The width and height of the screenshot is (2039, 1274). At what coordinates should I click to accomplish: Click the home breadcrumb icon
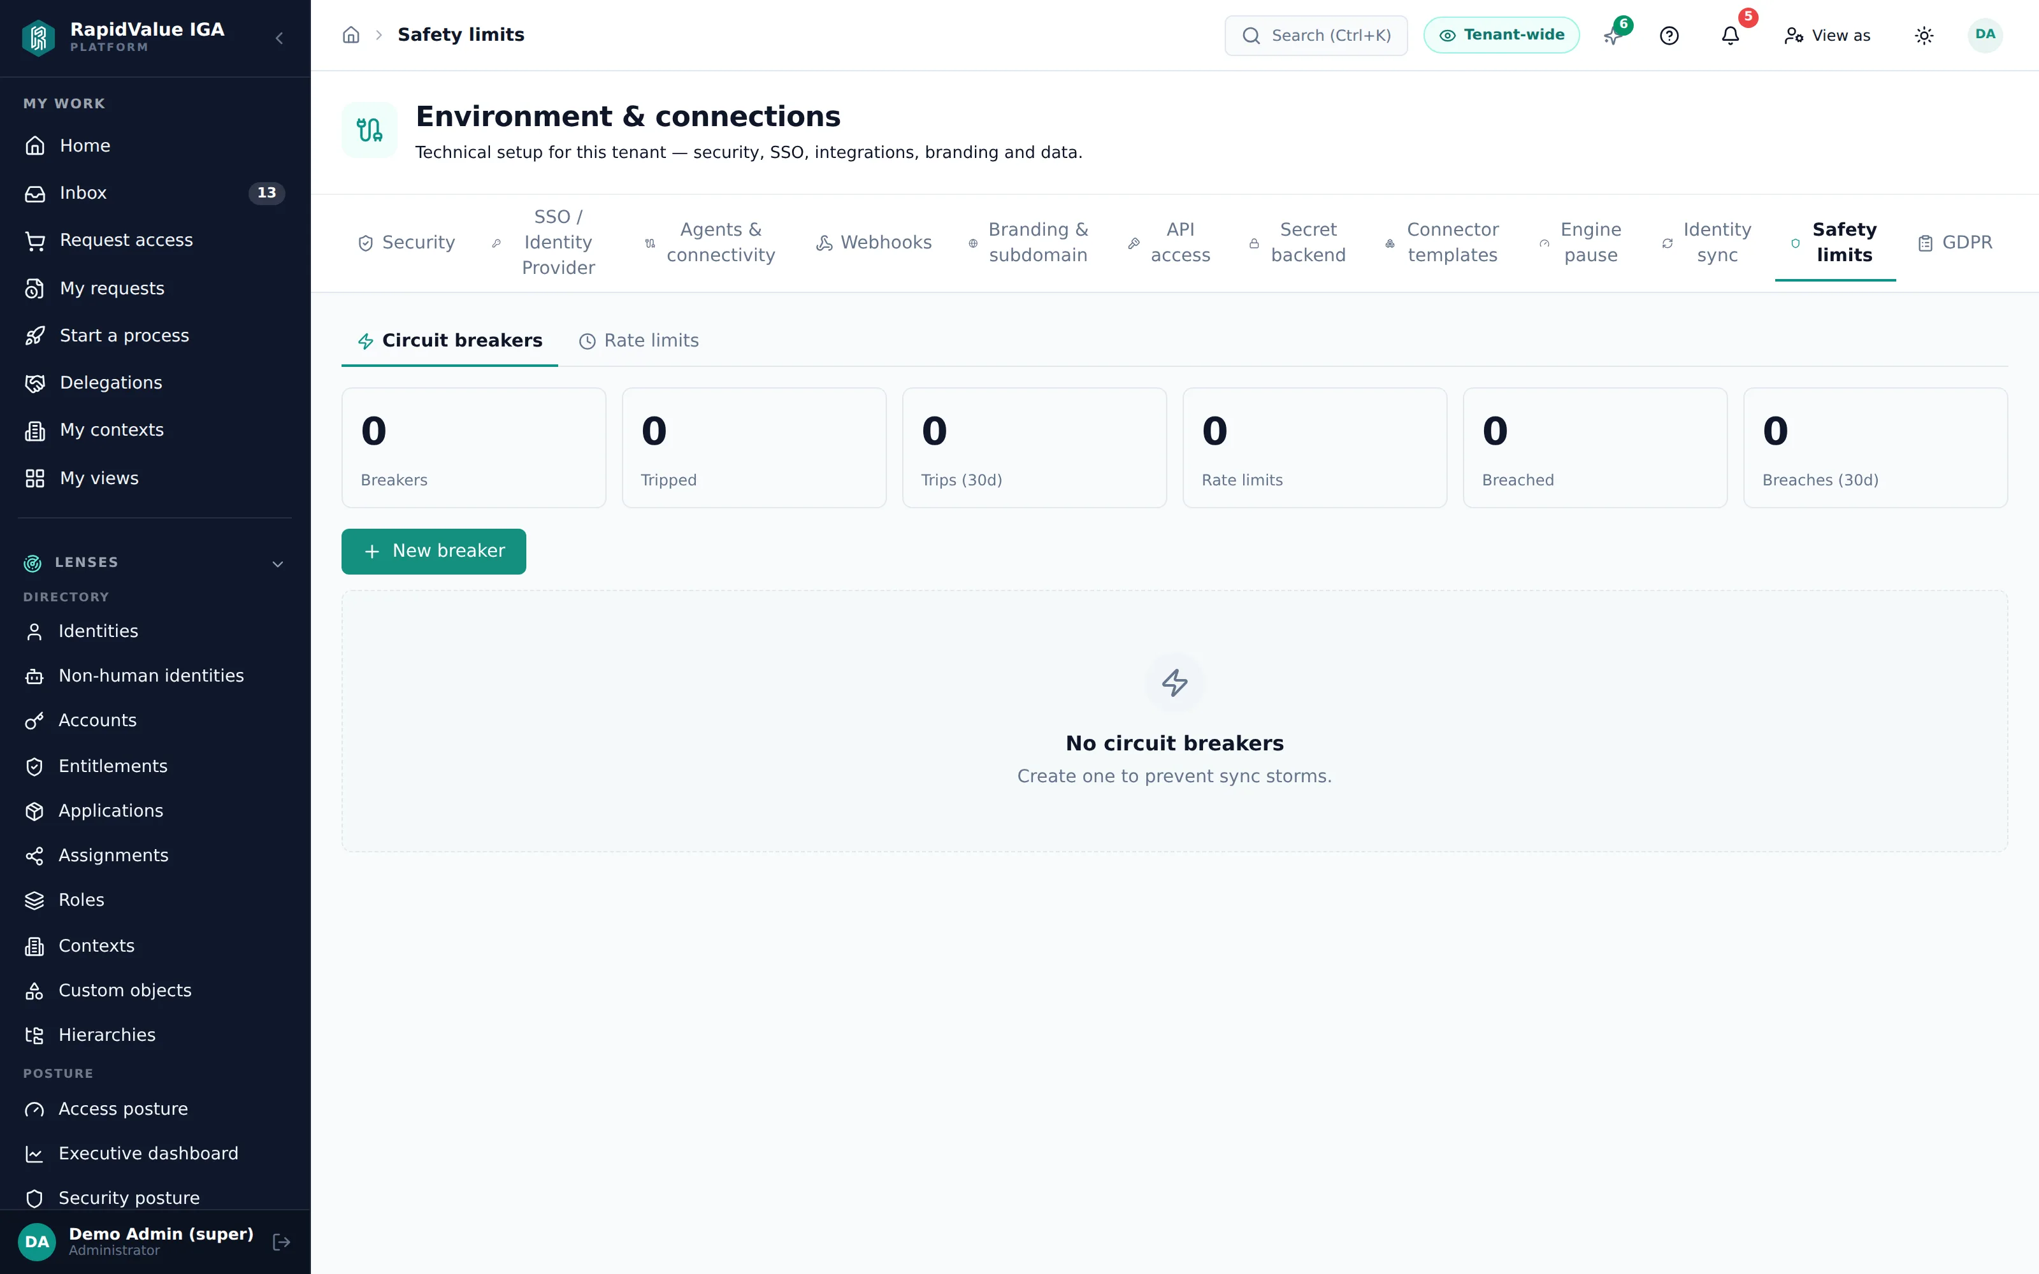351,34
